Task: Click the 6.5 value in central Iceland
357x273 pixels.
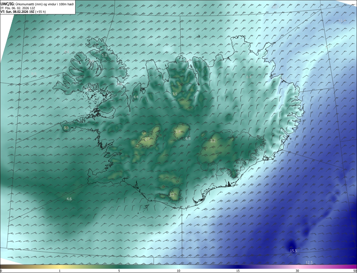Action: tap(188, 139)
